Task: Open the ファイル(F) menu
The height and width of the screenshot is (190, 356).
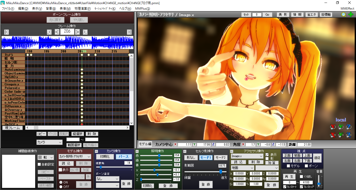Action: (8, 9)
